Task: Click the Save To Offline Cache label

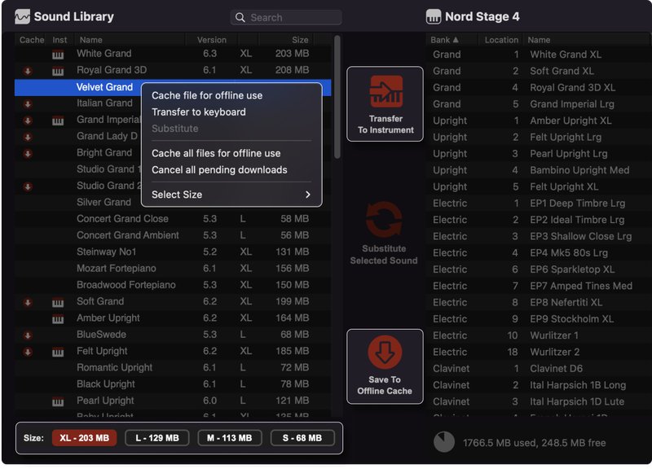Action: pos(385,385)
